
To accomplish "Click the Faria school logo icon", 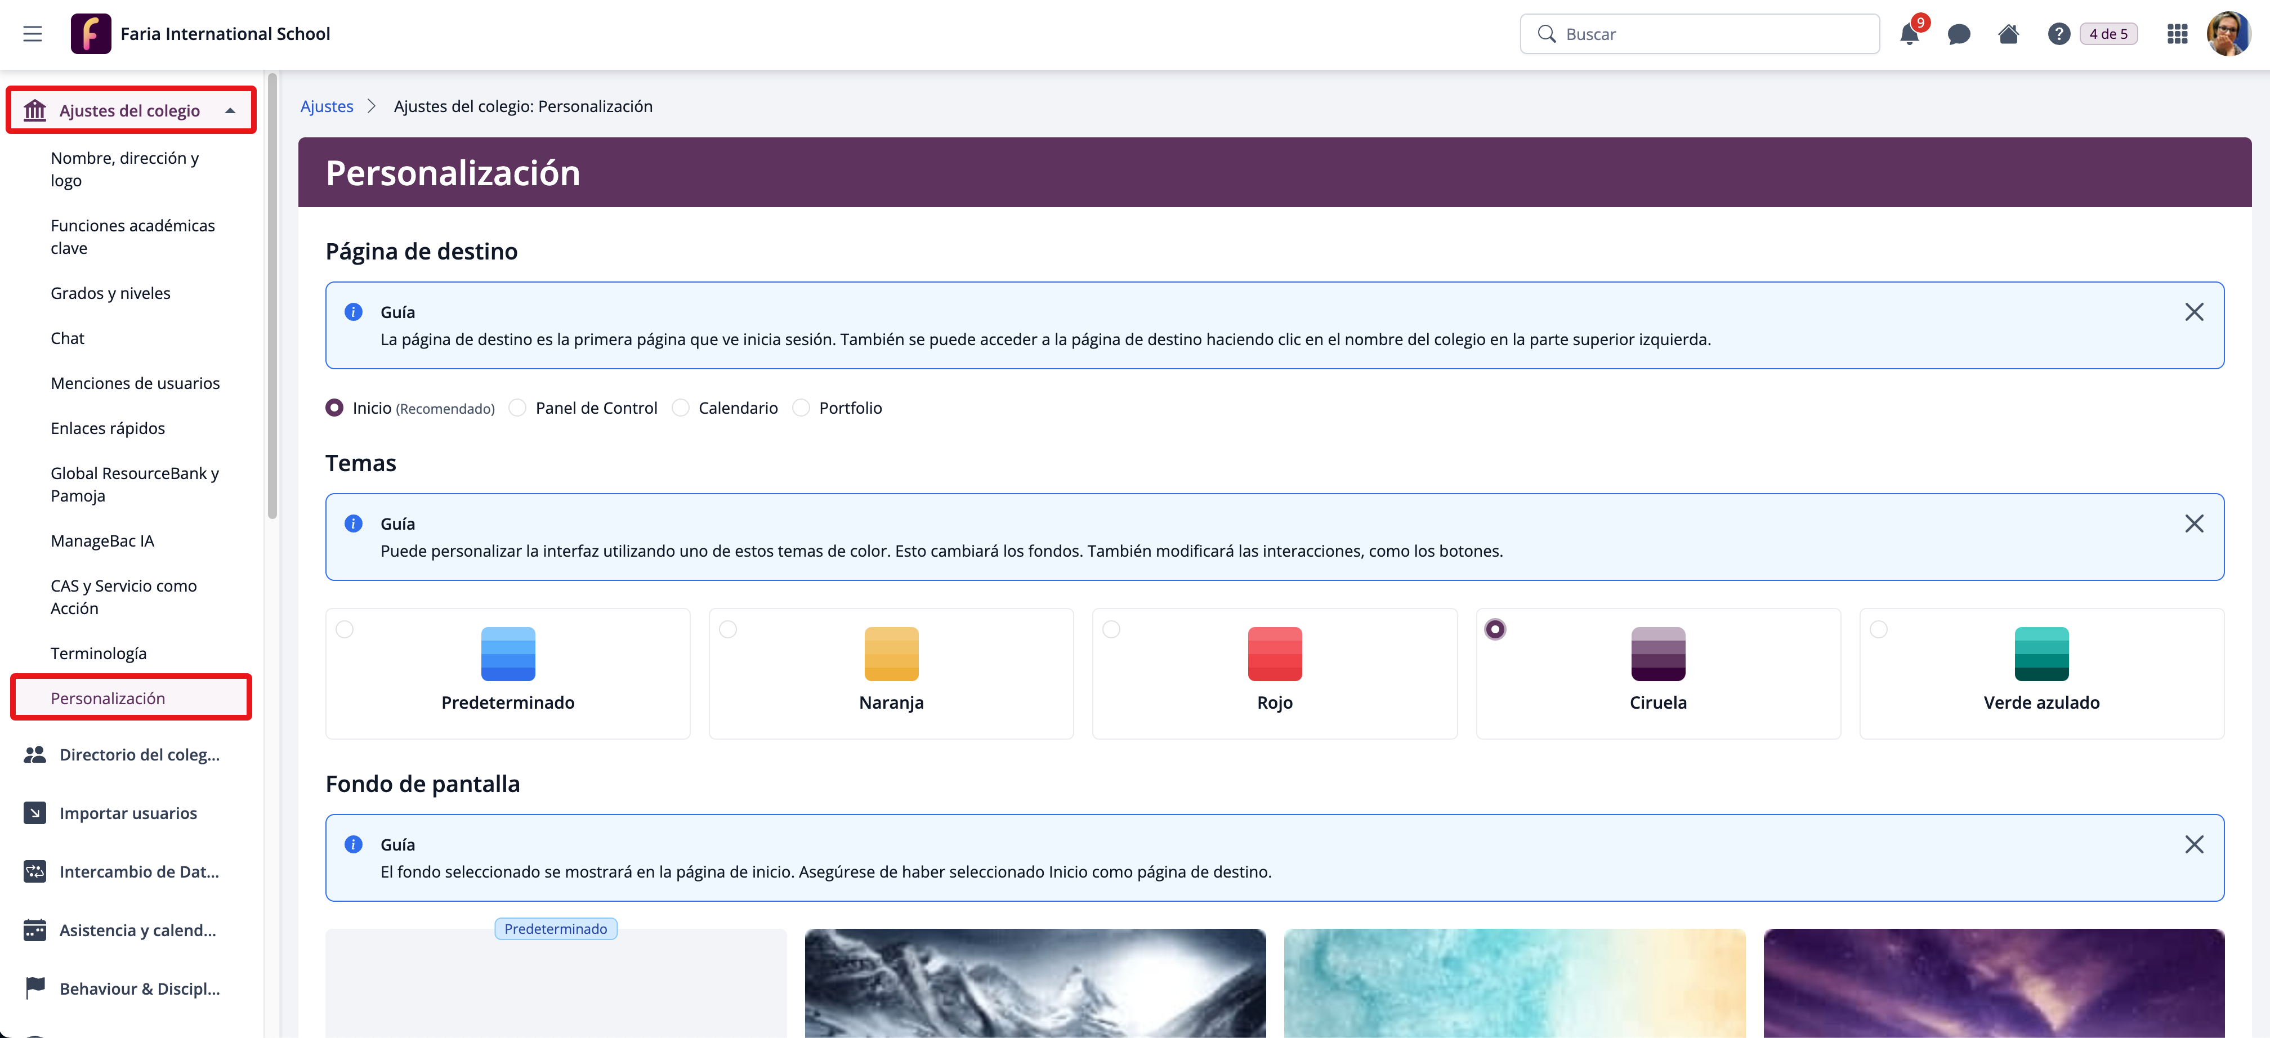I will point(91,34).
